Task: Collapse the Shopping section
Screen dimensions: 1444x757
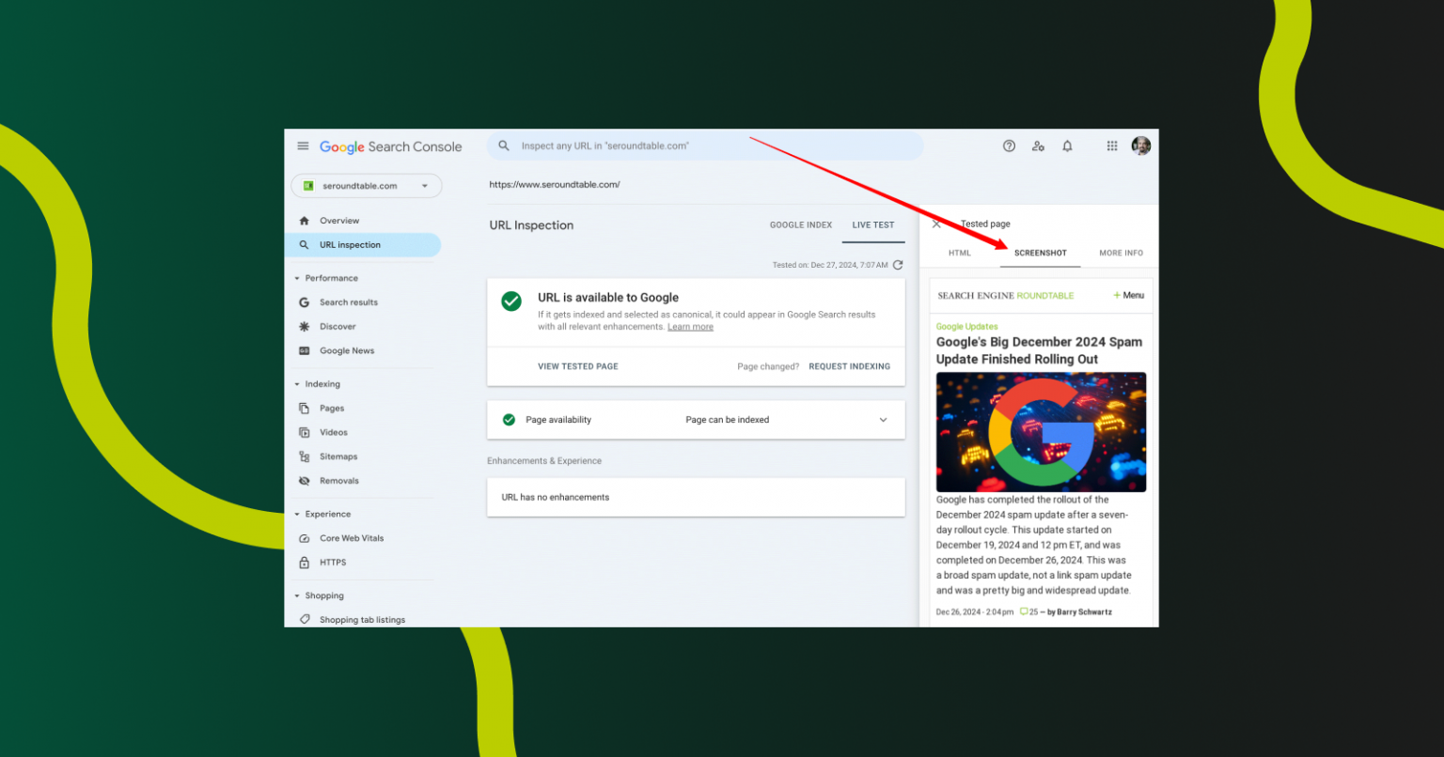Action: (x=297, y=595)
